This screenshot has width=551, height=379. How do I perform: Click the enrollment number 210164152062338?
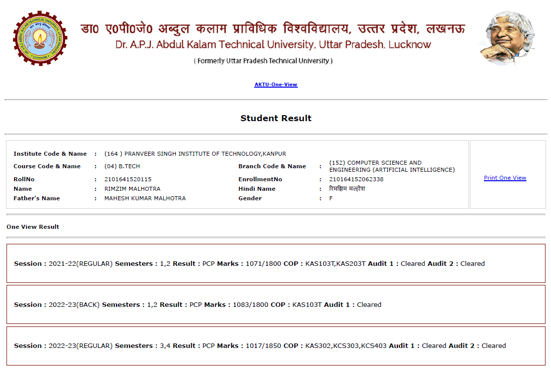[356, 179]
